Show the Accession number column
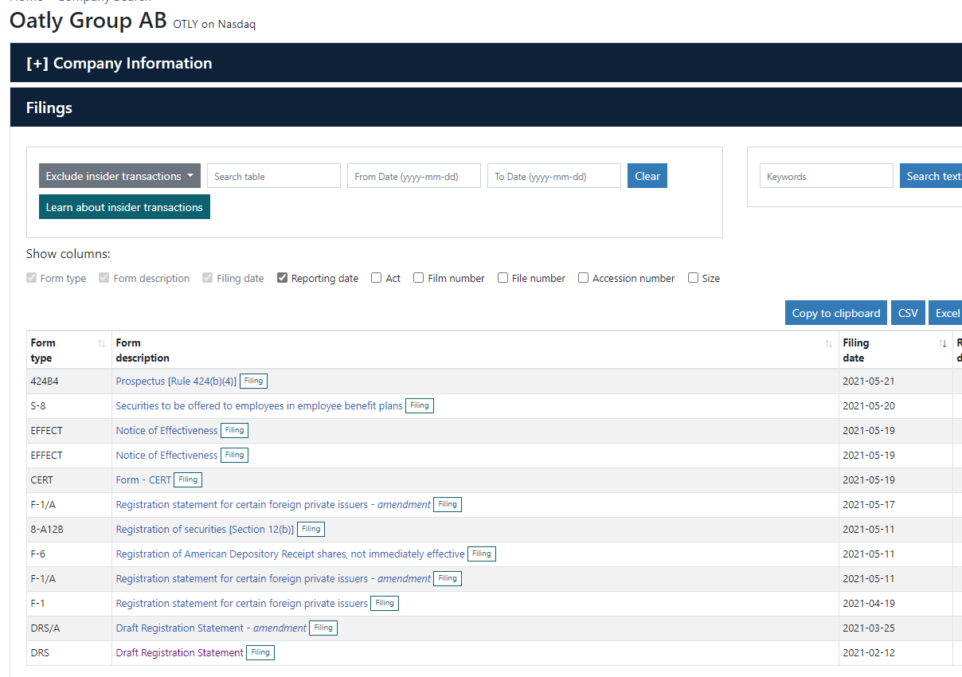Viewport: 962px width, 677px height. (584, 278)
